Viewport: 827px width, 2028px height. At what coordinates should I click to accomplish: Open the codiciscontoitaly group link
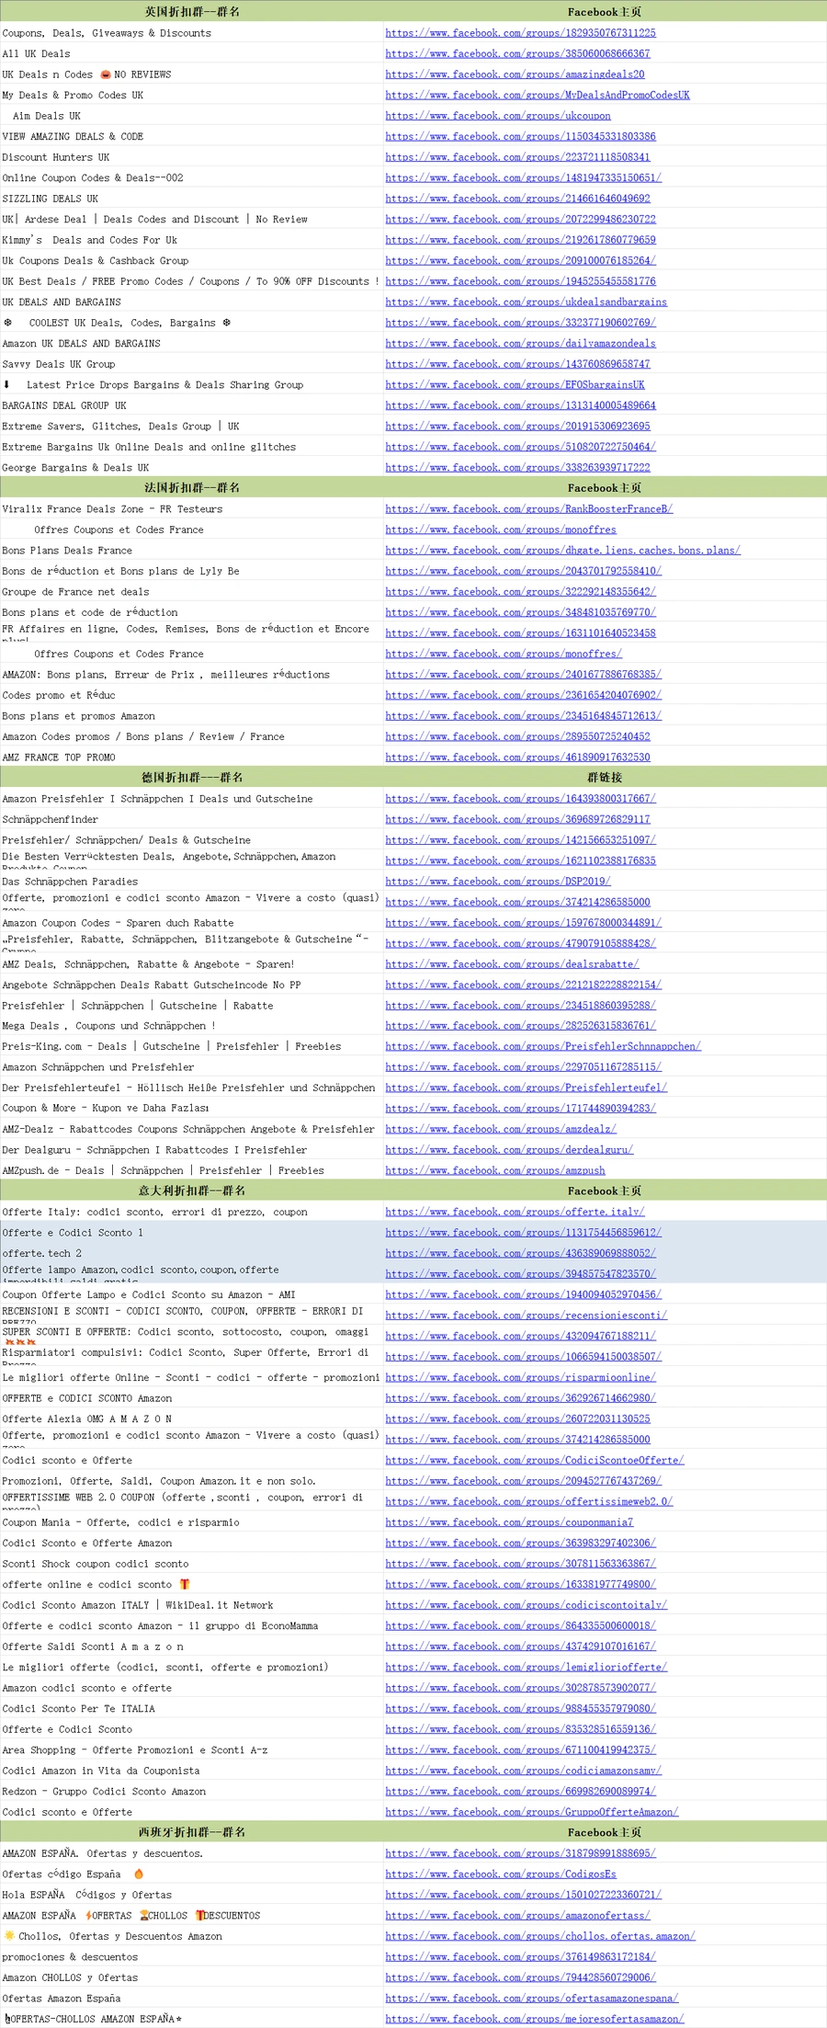point(527,1605)
